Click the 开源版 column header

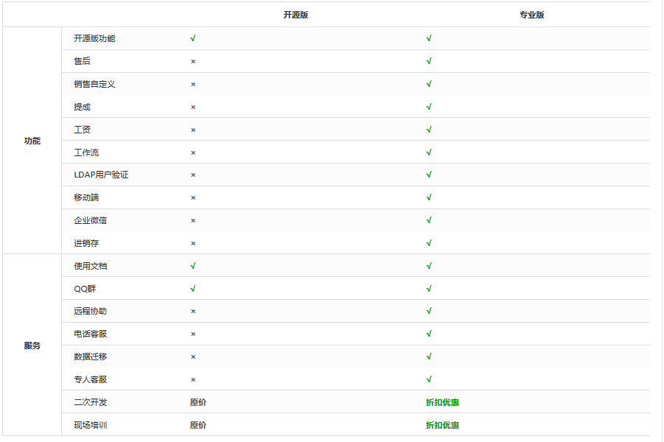tap(296, 15)
